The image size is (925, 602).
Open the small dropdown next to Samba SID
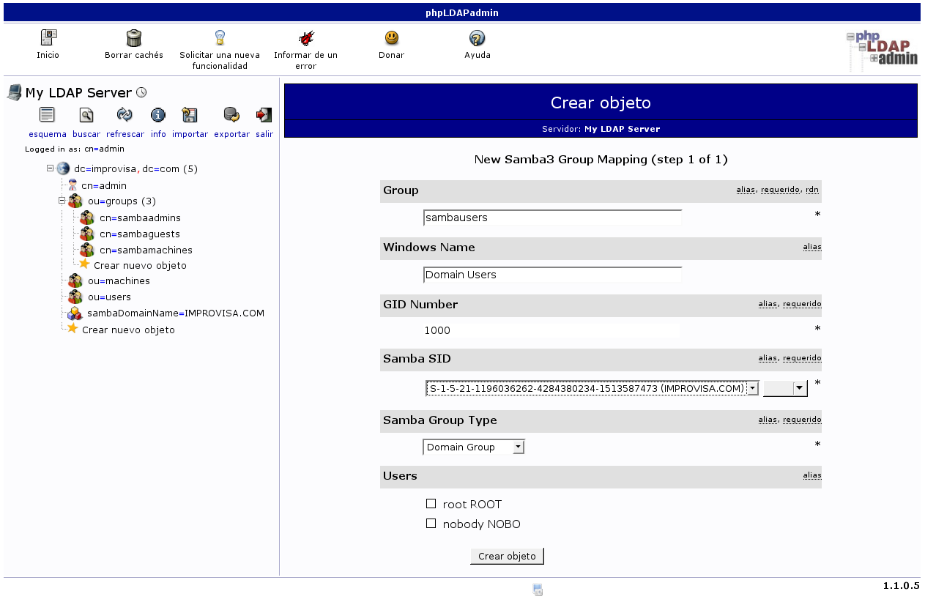[x=785, y=388]
